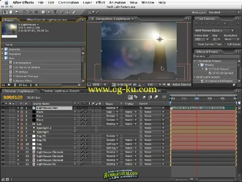242x182 pixels.
Task: Select the Zoom magnifier tool
Action: (17, 12)
